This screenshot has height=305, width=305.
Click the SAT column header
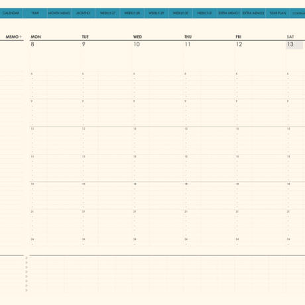coord(290,37)
